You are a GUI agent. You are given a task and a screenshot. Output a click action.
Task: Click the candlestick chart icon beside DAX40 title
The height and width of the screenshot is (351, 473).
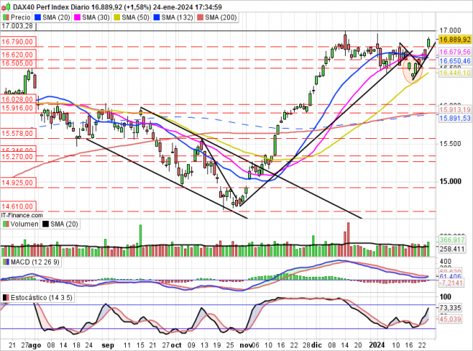[7, 6]
